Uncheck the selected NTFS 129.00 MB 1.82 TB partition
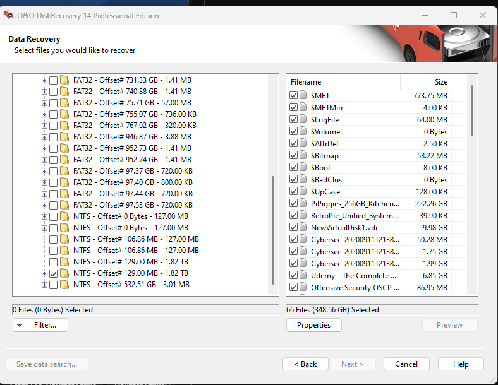The height and width of the screenshot is (385, 498). (53, 273)
